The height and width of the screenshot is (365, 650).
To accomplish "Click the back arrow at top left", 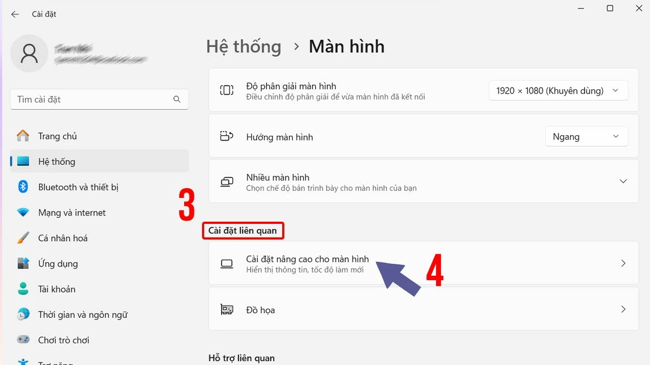I will coord(14,14).
